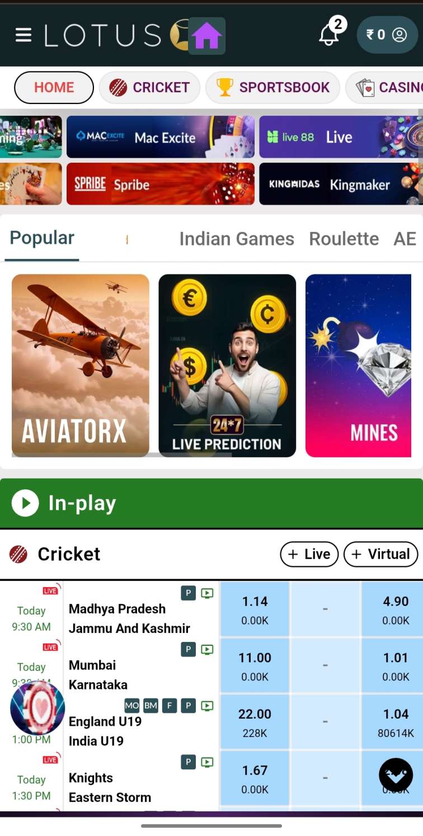Open Mac Excite provider banner
This screenshot has height=836, width=423.
[161, 137]
